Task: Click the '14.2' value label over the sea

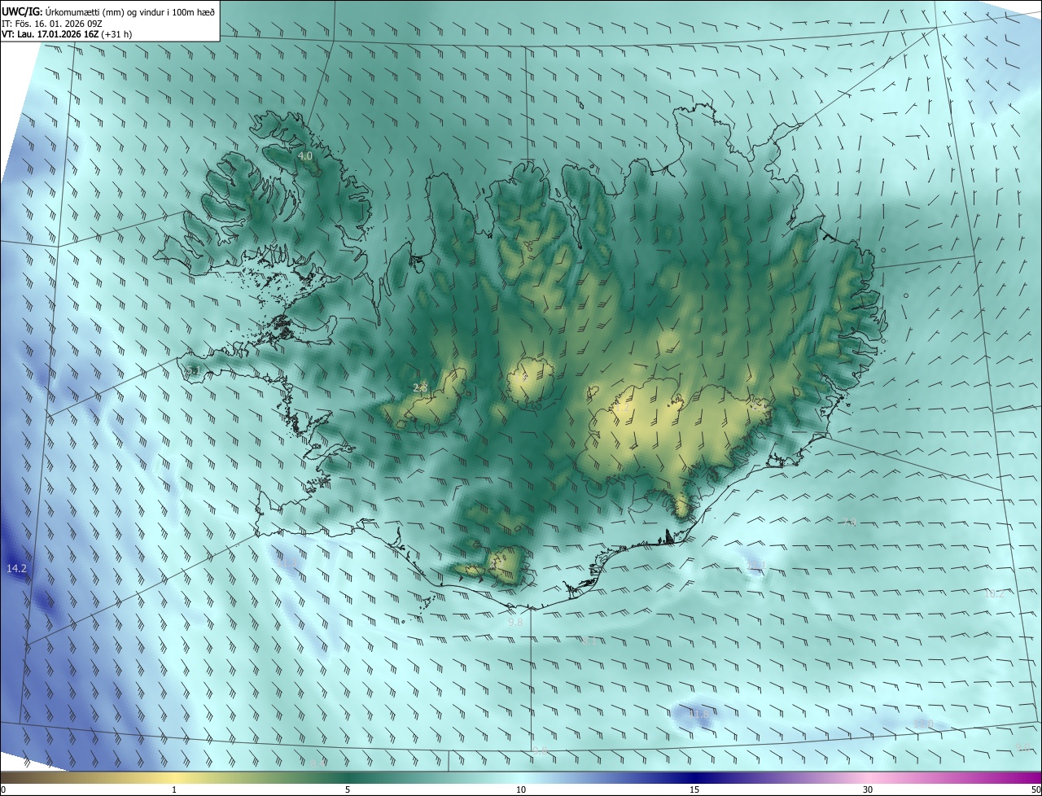Action: tap(17, 568)
